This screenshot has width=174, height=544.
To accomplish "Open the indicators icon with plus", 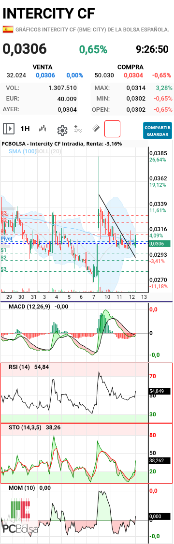I will (x=78, y=130).
